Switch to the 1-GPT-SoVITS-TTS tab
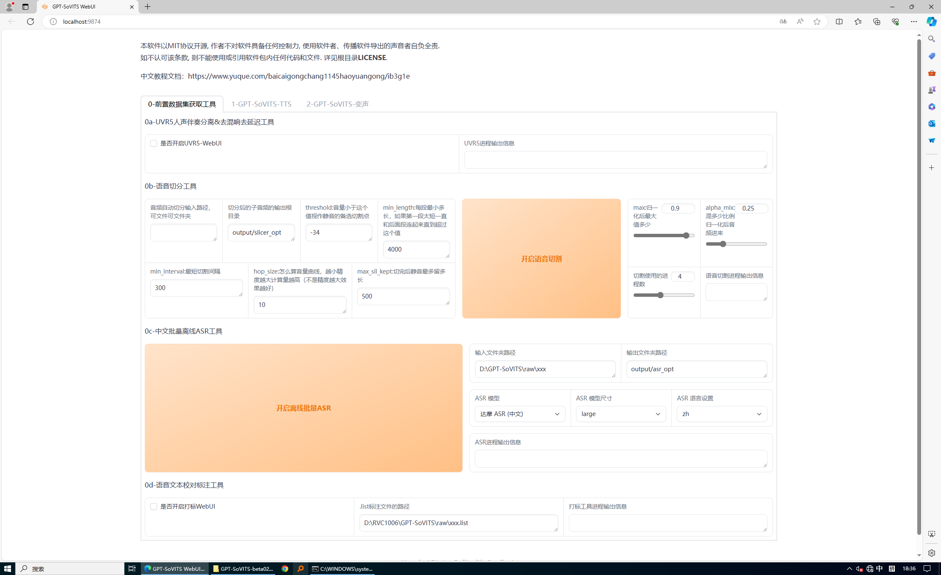Image resolution: width=941 pixels, height=575 pixels. coord(261,104)
